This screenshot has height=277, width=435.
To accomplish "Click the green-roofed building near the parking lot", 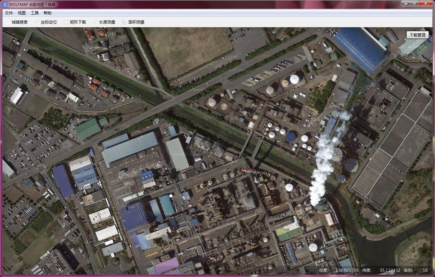I will click(88, 129).
